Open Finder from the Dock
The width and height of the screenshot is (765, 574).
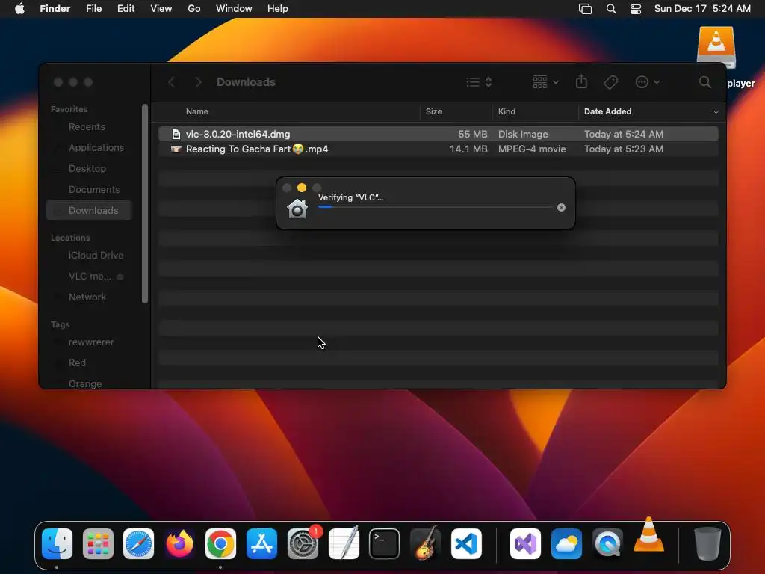57,544
